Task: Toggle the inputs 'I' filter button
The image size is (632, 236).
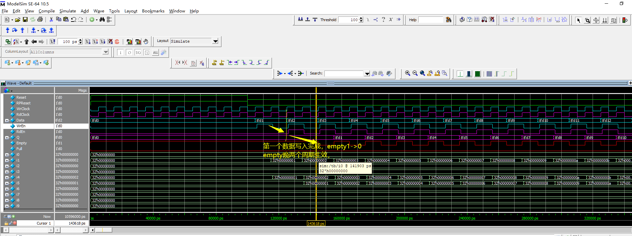Action: [x=120, y=52]
